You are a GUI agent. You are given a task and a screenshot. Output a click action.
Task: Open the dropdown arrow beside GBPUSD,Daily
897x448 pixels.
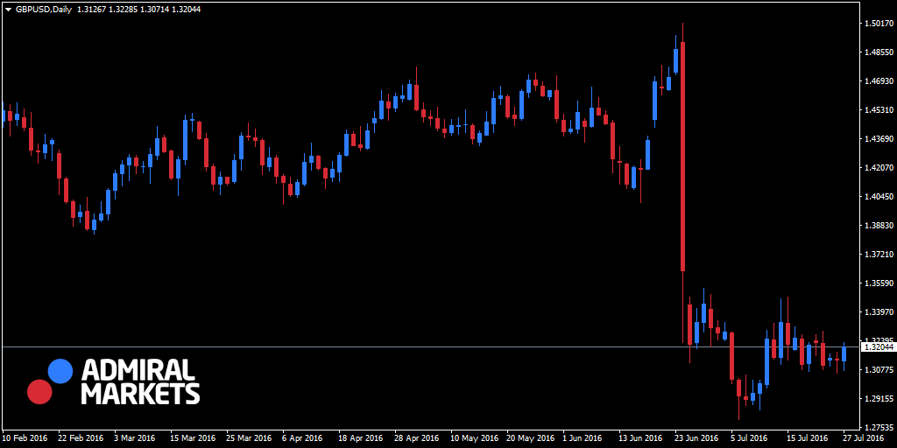8,9
